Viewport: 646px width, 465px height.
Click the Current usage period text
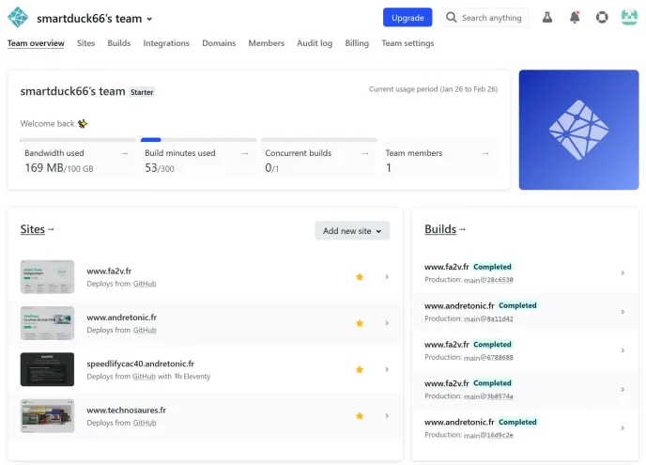click(433, 89)
